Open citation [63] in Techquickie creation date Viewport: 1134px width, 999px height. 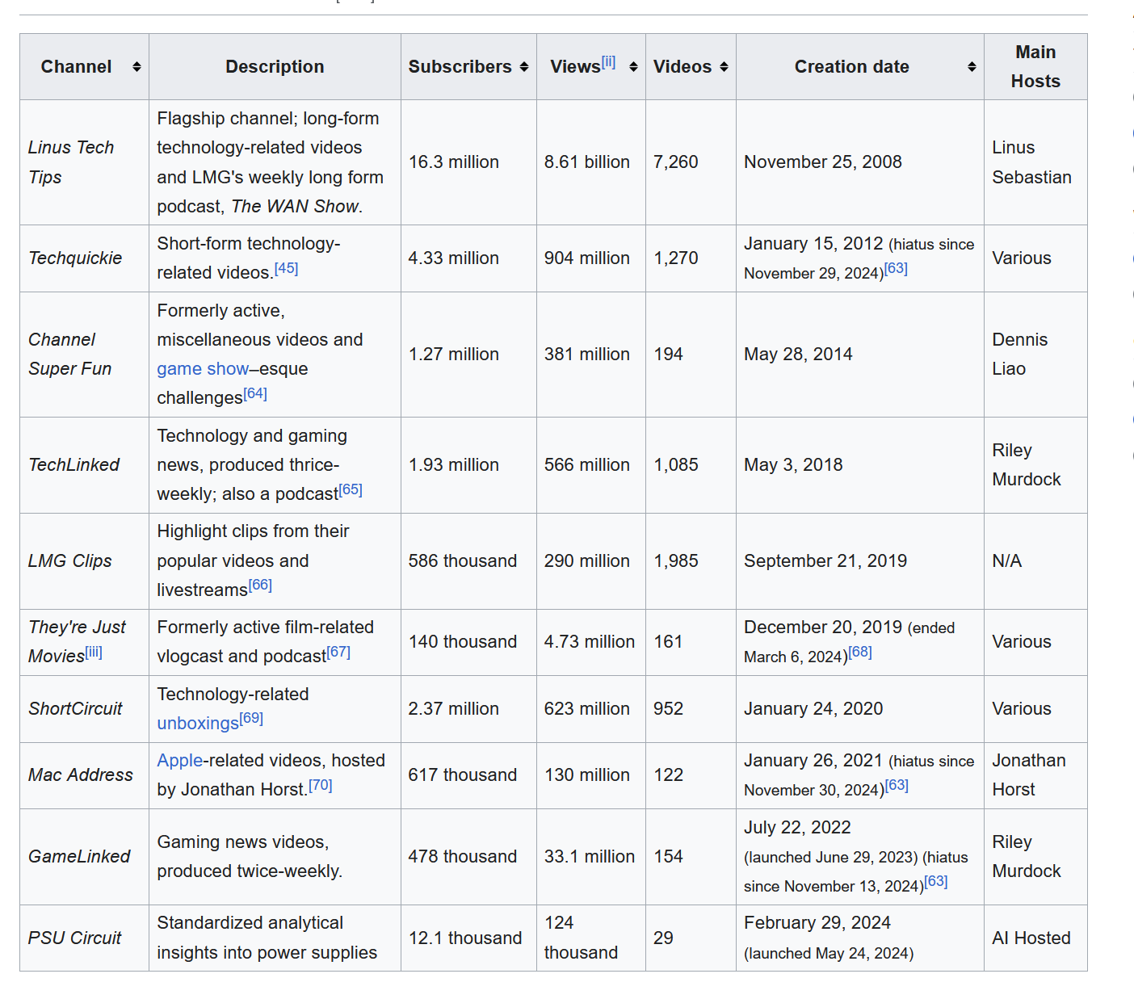click(896, 268)
